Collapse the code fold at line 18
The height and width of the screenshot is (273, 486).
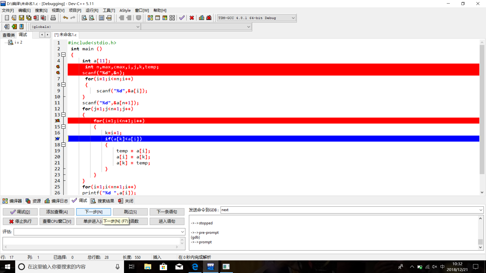tap(64, 145)
